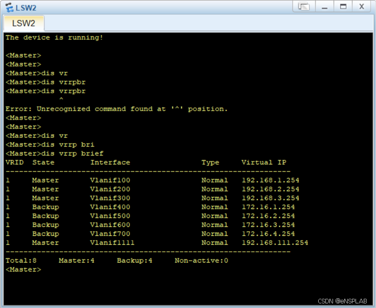The image size is (376, 308).
Task: Click Backup state of Vlanif400 row
Action: 46,207
